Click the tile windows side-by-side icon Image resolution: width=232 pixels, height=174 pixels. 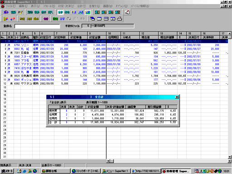99,19
